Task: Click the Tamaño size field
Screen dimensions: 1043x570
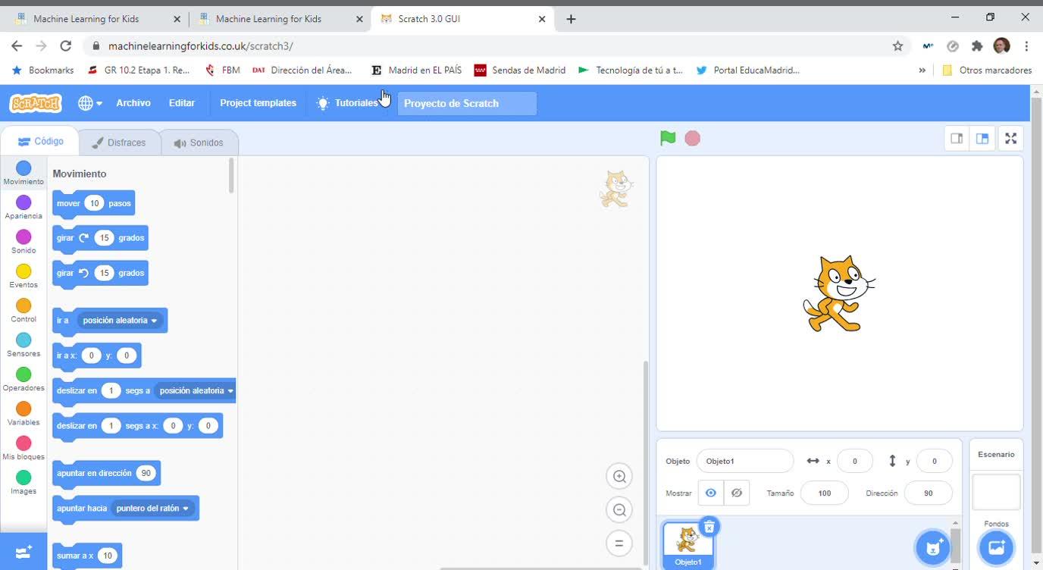Action: pos(825,493)
